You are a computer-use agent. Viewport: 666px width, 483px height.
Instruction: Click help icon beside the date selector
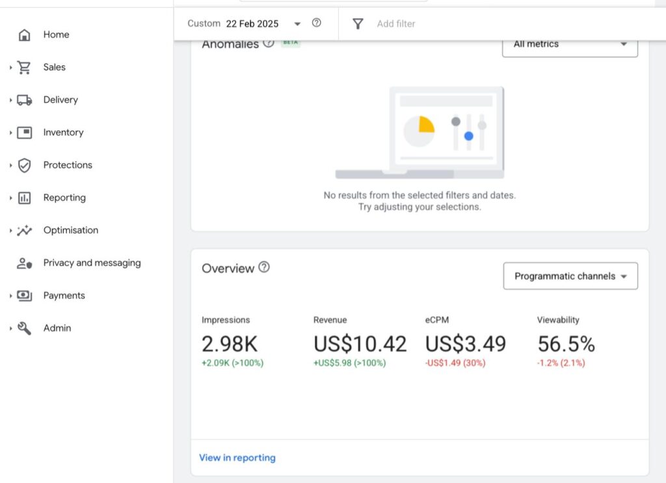coord(317,23)
